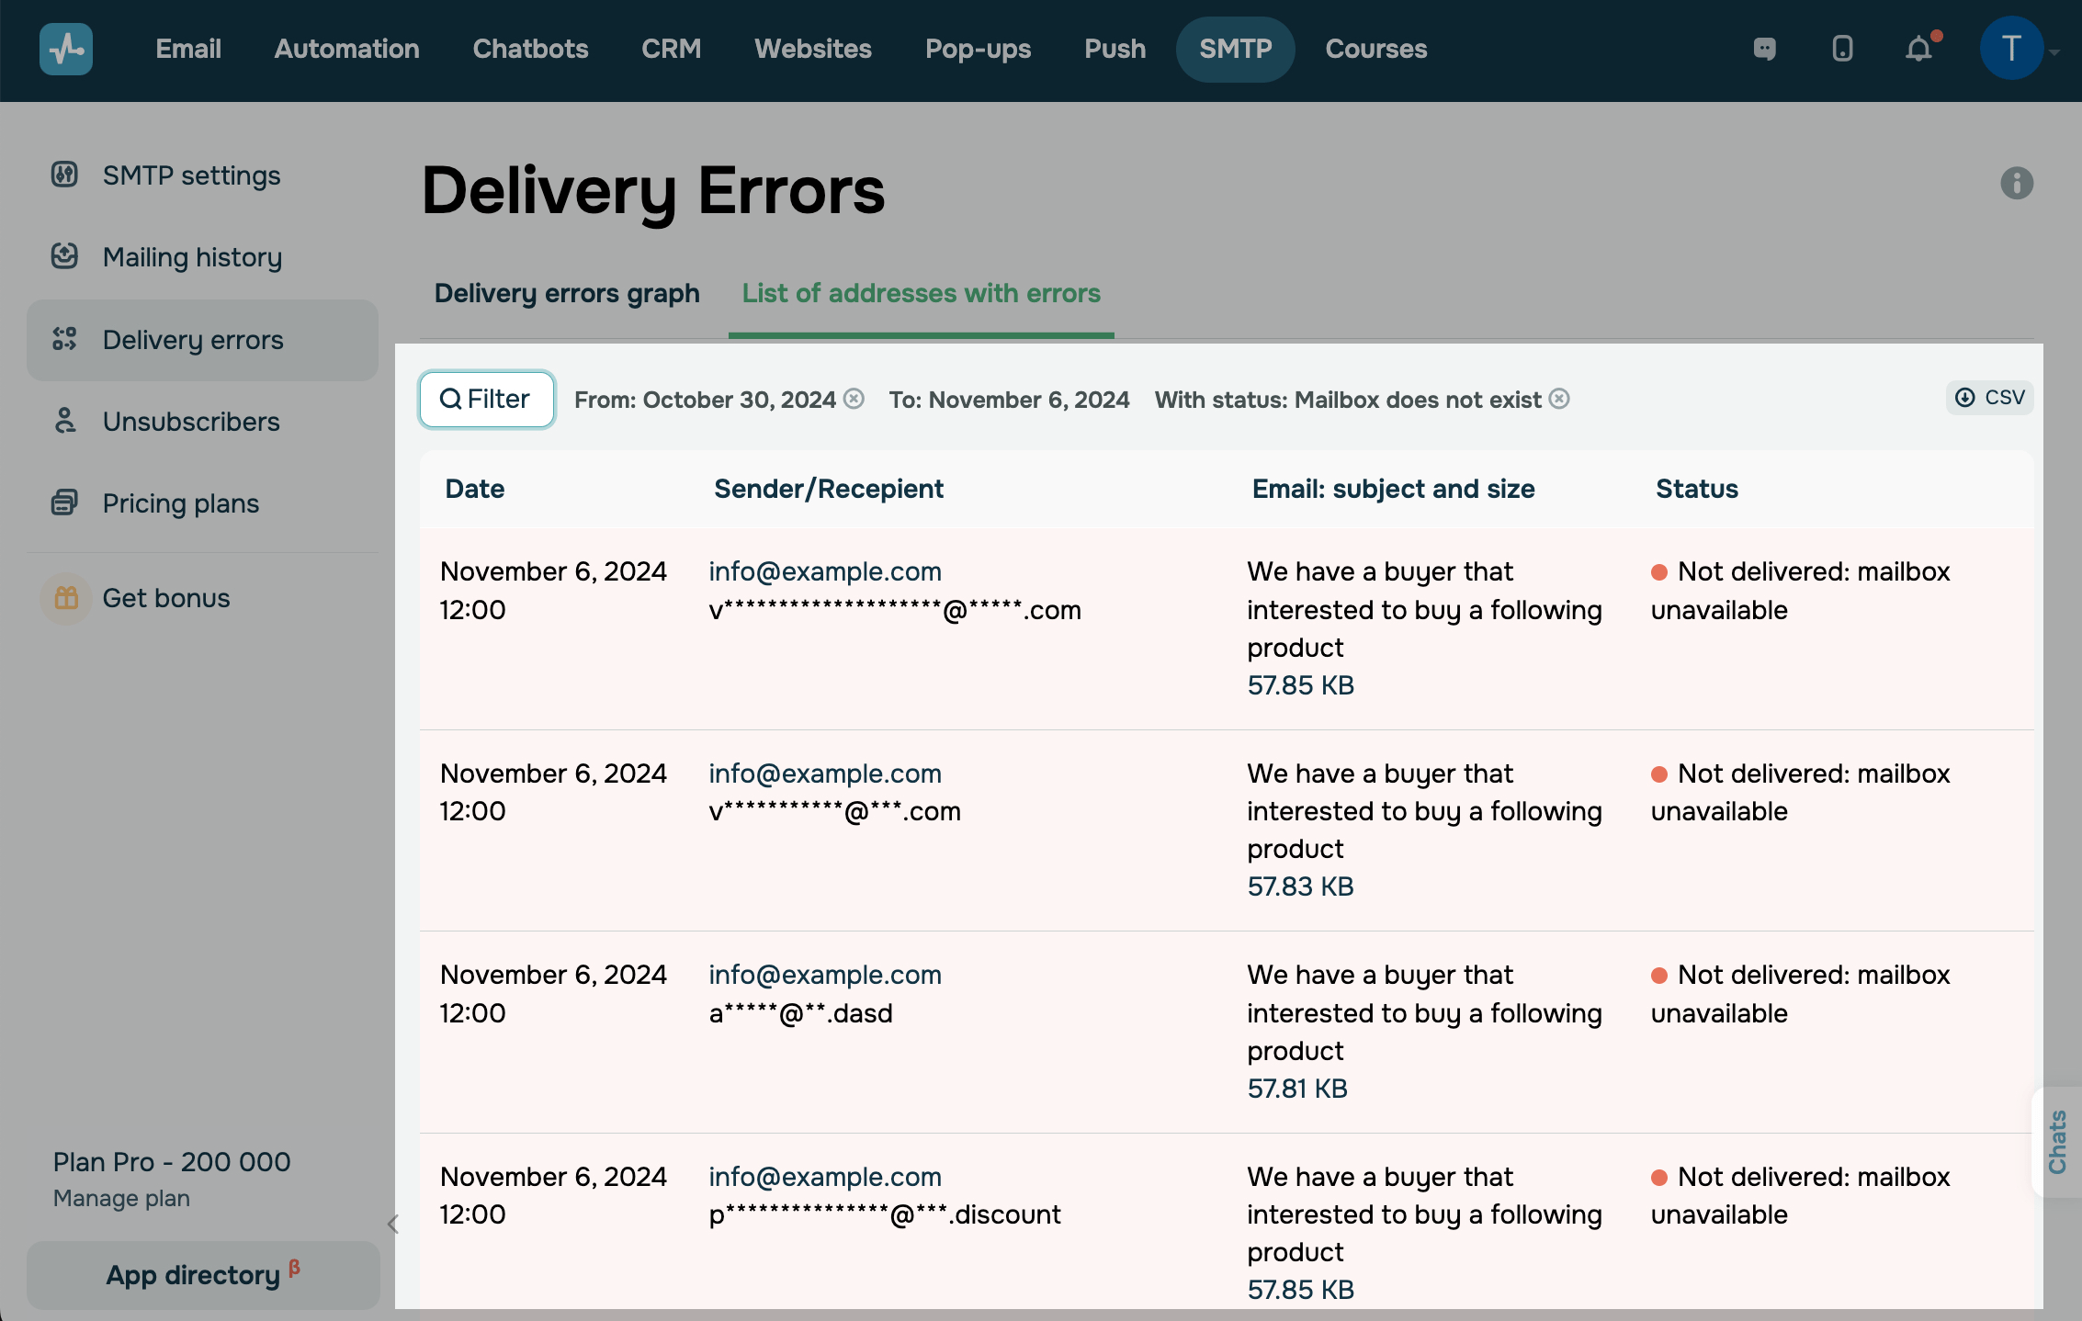Open the chat smiley icon in header

coord(1765,49)
